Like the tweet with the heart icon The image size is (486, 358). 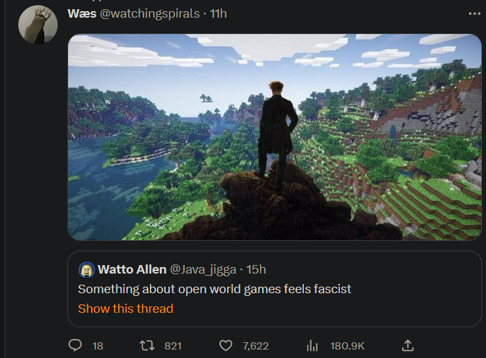tap(225, 345)
